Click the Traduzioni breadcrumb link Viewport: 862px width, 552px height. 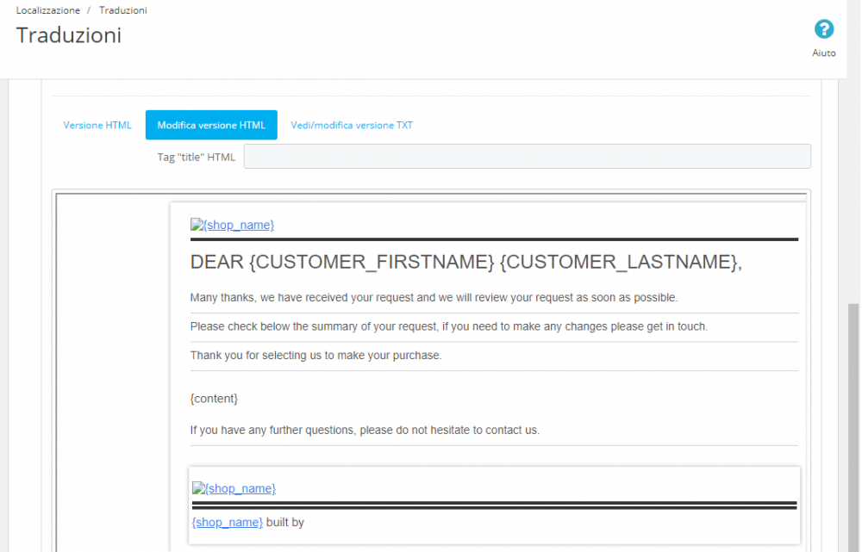122,10
